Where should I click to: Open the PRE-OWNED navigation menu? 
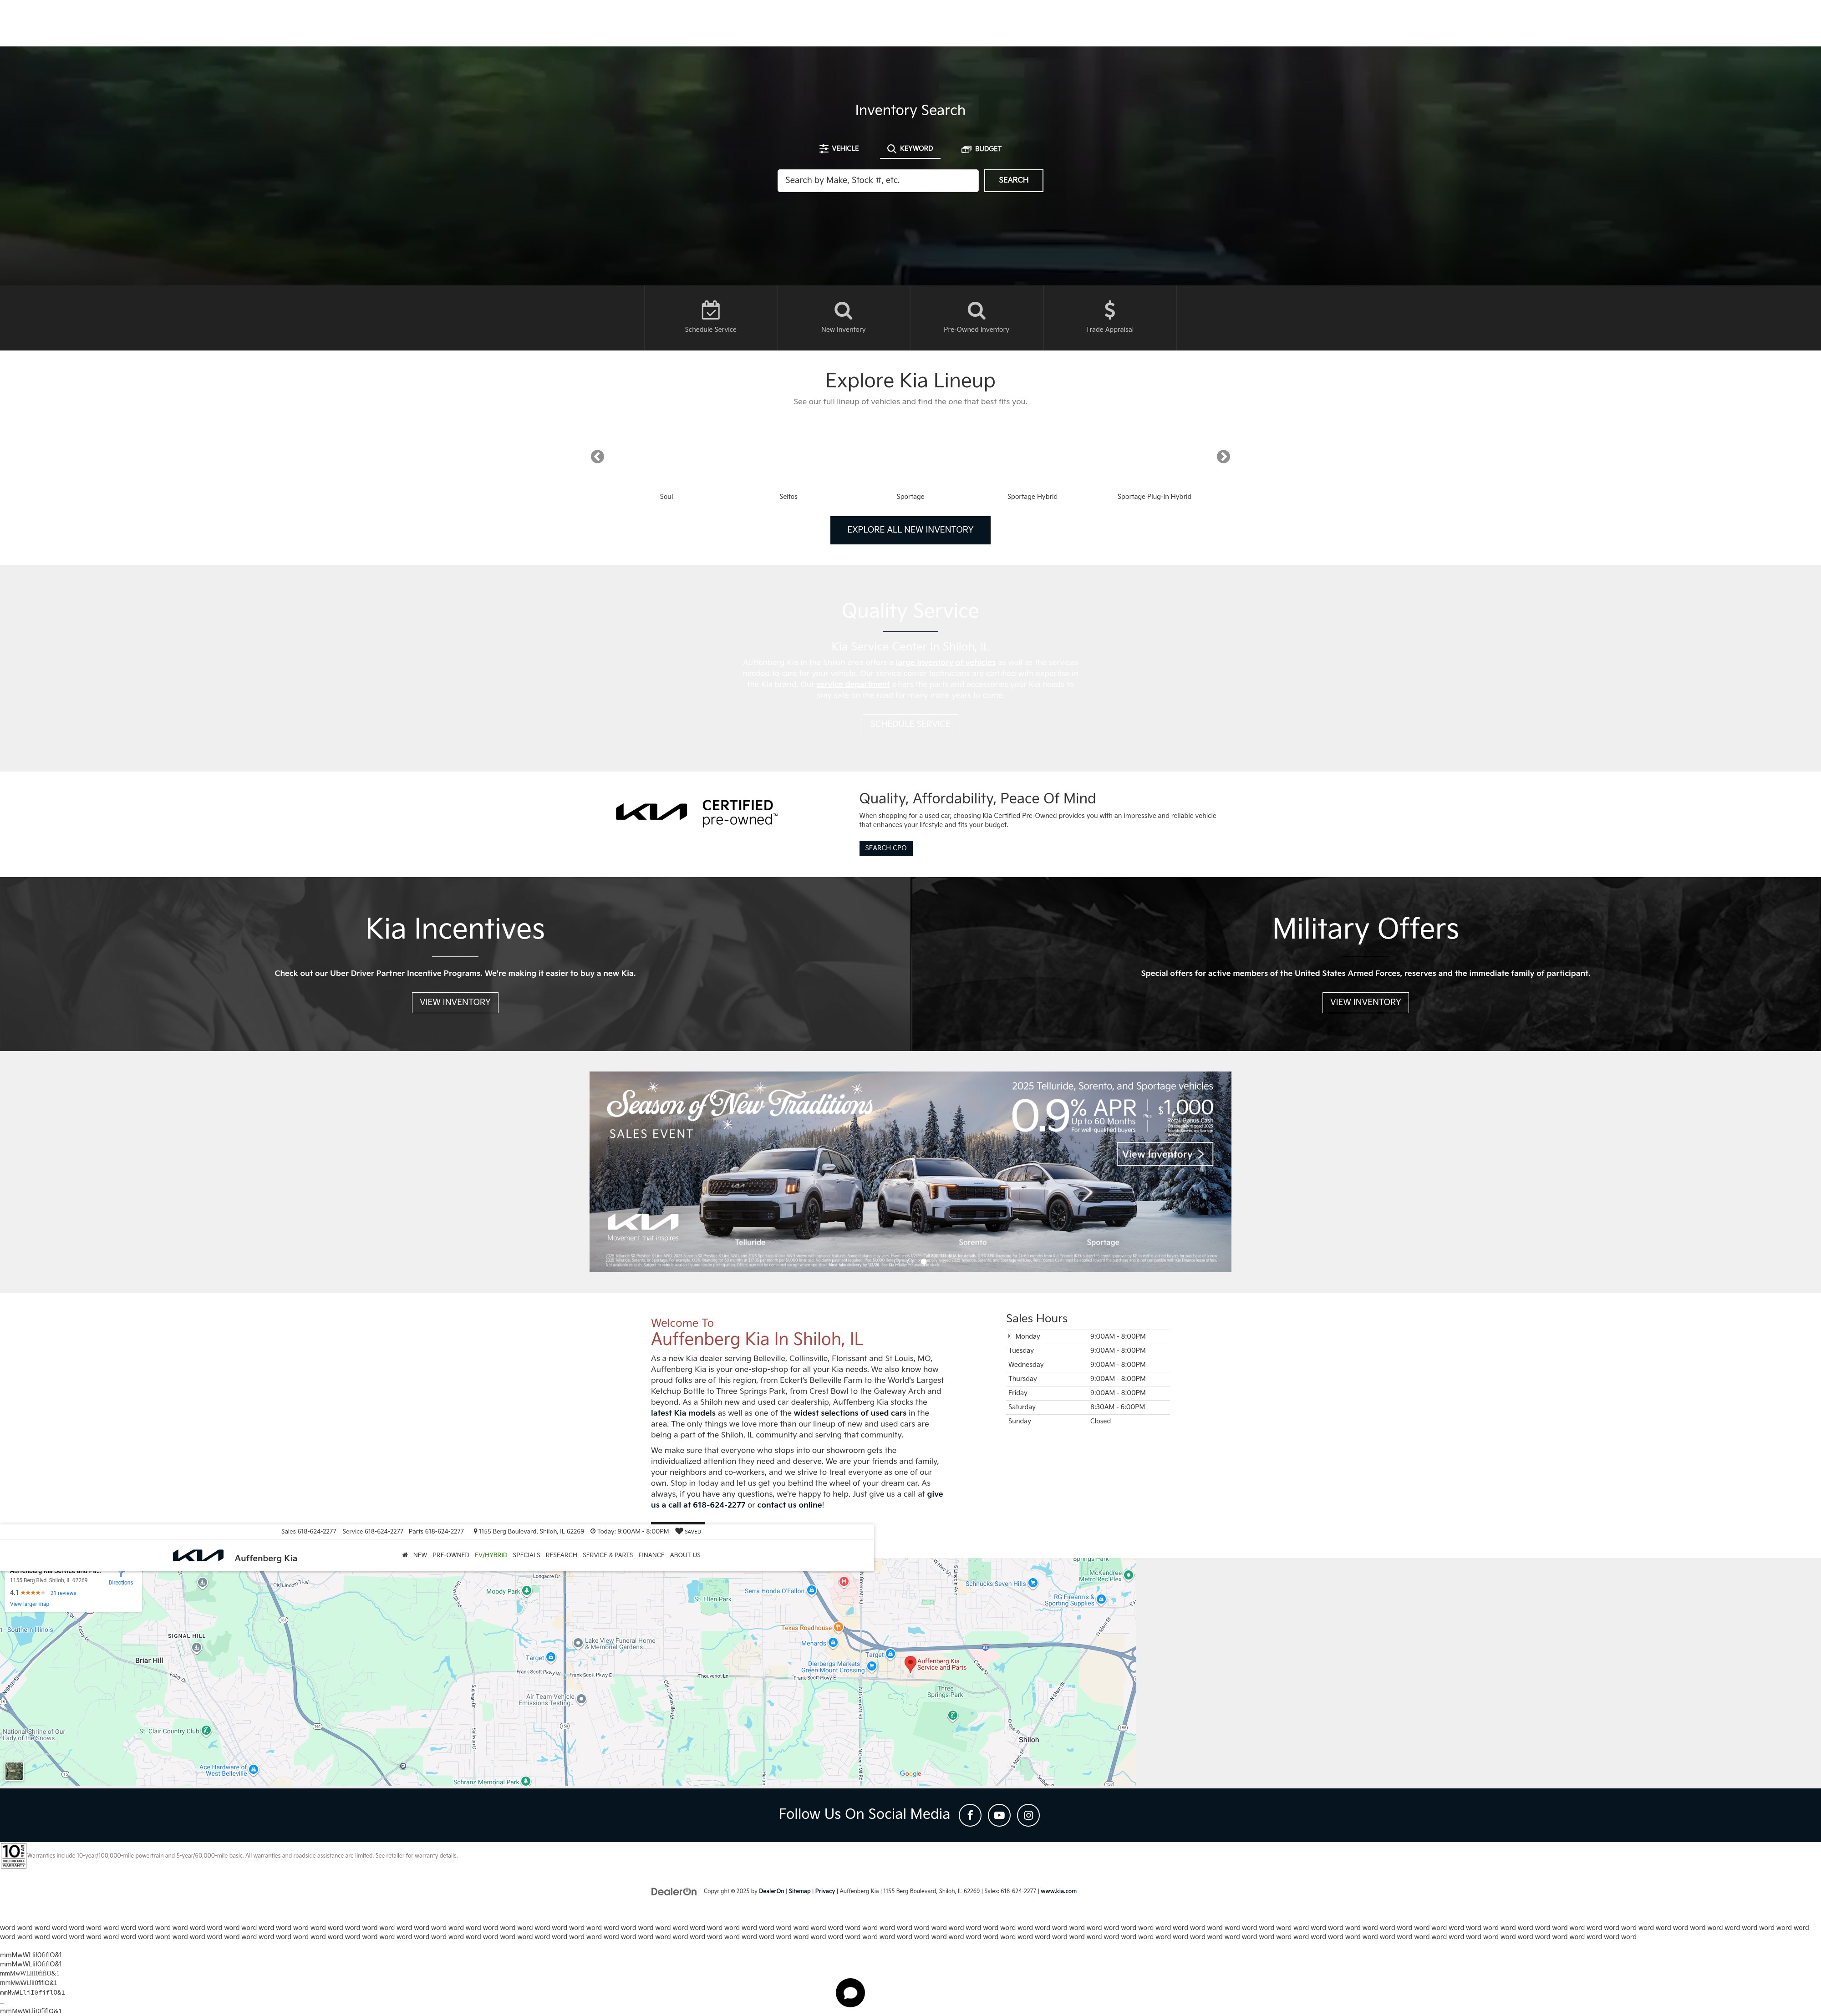click(451, 1555)
